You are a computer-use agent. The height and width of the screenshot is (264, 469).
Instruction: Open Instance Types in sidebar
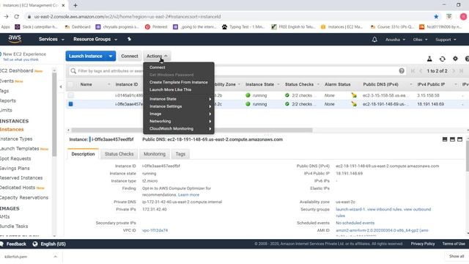16,139
